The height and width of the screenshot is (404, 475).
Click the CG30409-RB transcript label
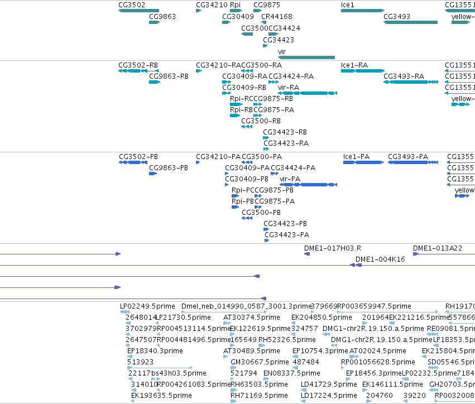point(244,88)
